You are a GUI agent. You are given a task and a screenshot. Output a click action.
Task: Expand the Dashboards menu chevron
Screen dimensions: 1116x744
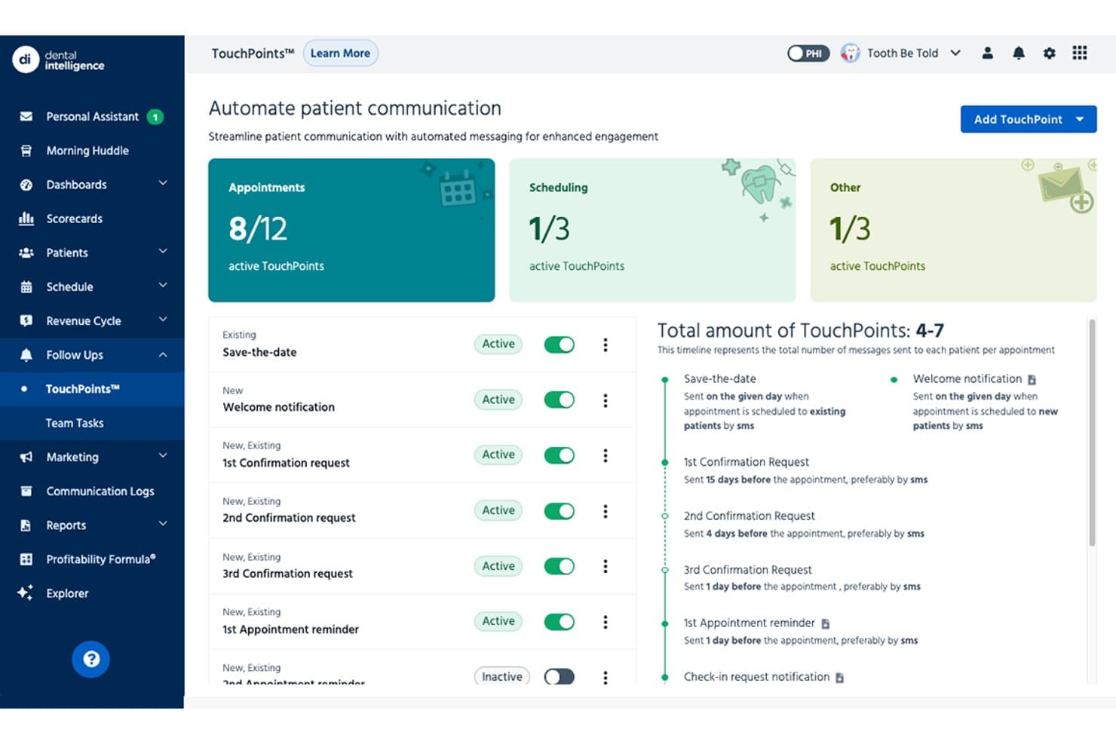pos(163,183)
